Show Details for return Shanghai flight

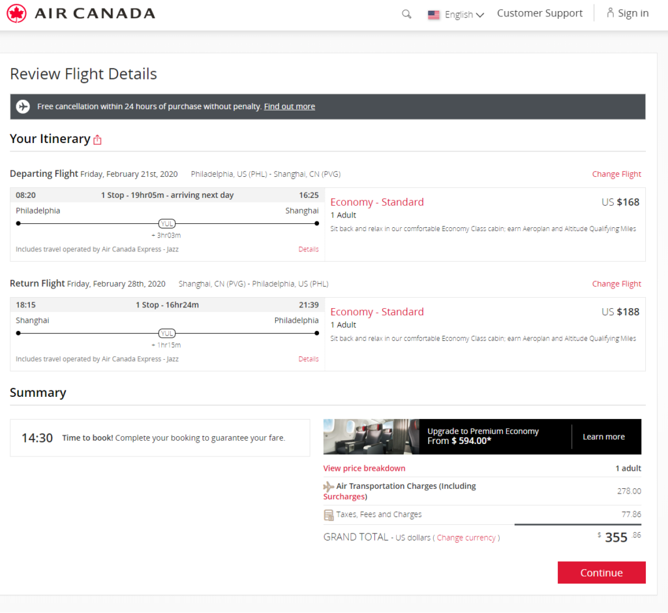[309, 359]
